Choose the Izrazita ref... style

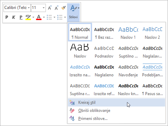tap(104, 89)
